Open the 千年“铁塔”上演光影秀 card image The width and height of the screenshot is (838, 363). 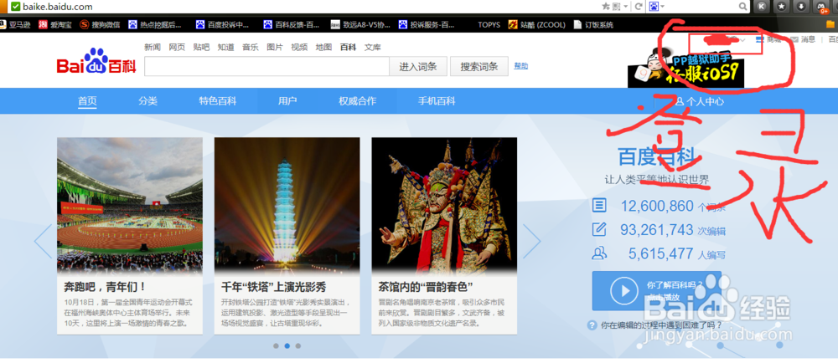coord(287,205)
